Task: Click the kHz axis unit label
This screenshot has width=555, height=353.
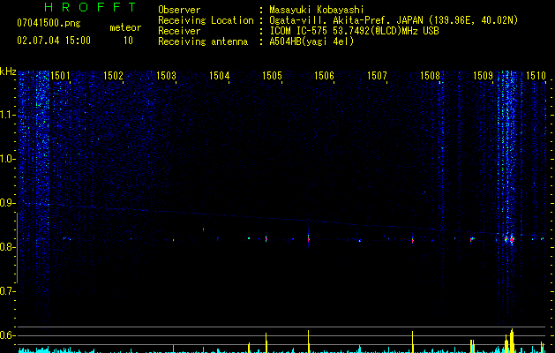Action: (x=8, y=71)
